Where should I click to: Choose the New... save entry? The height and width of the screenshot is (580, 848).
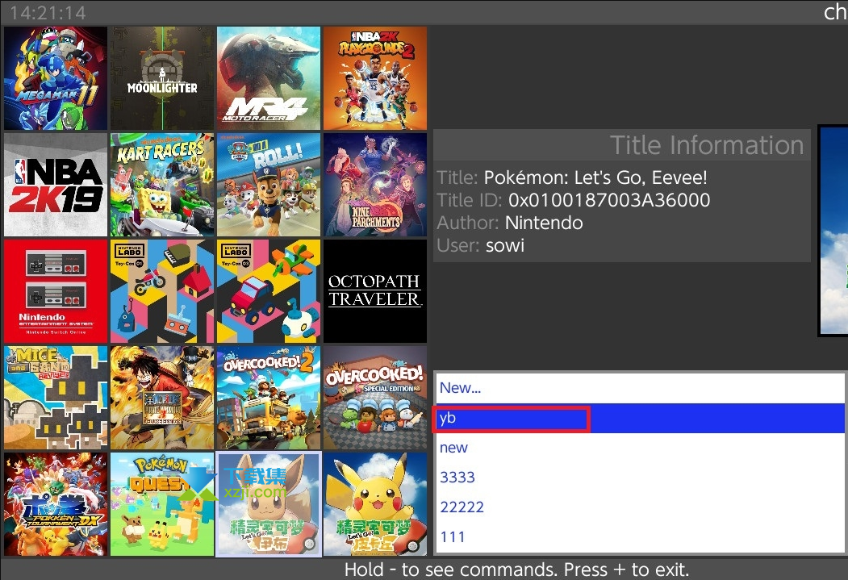(640, 388)
